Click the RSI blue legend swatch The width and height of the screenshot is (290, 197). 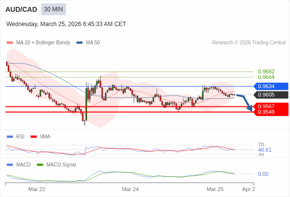(10, 136)
